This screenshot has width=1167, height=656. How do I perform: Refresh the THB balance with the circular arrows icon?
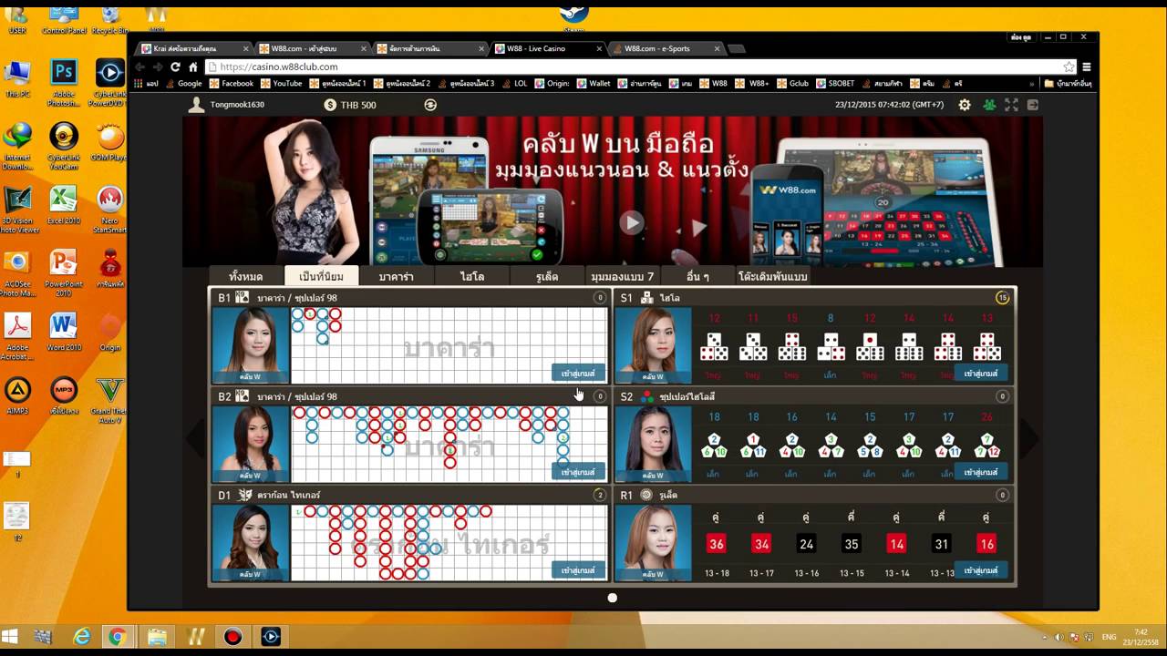coord(430,105)
